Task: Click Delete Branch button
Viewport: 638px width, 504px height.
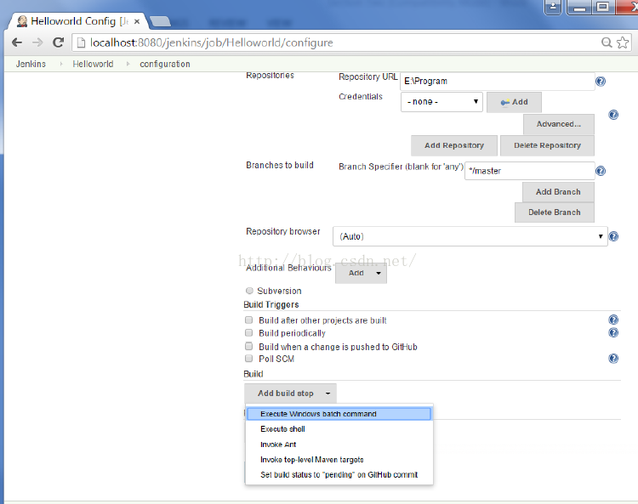Action: coord(554,212)
